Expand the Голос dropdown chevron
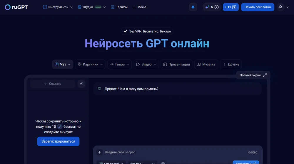 (128, 65)
